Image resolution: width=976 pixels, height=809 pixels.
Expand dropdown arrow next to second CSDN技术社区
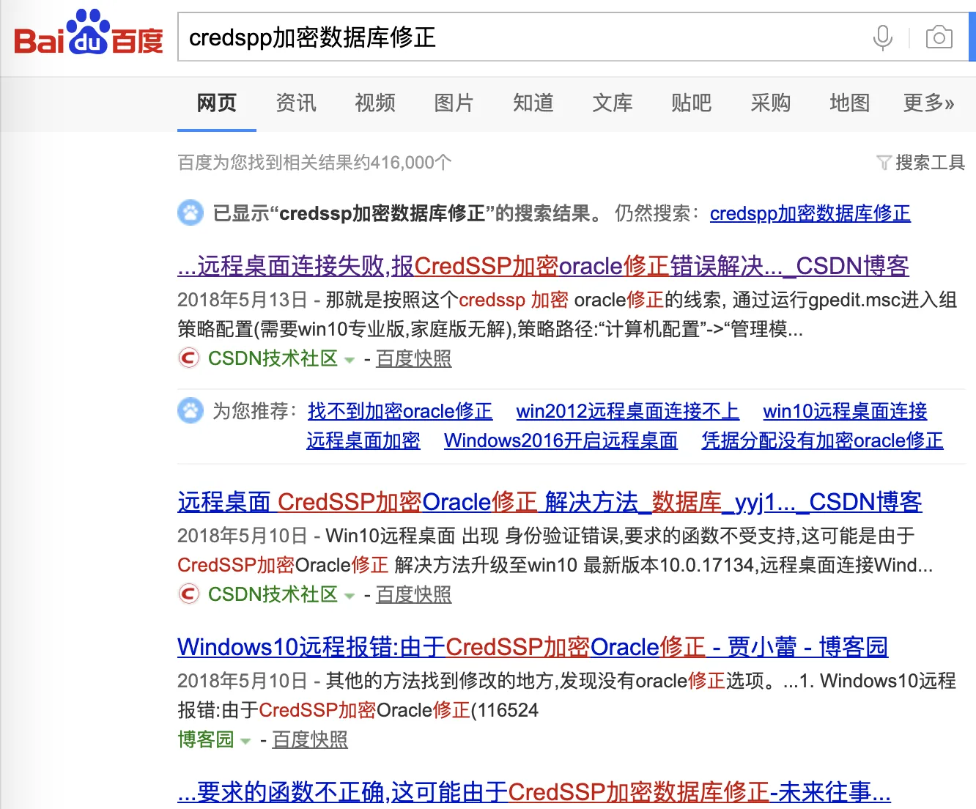(x=350, y=596)
